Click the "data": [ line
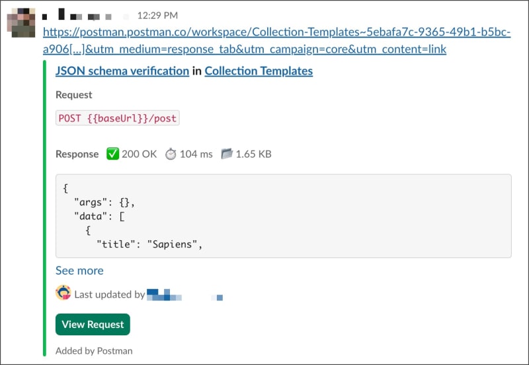 point(100,216)
